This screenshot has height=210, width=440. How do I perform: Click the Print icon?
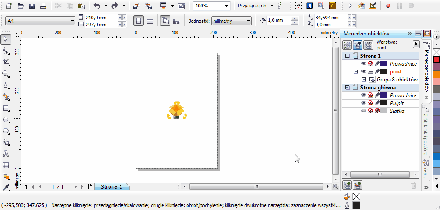point(43,6)
